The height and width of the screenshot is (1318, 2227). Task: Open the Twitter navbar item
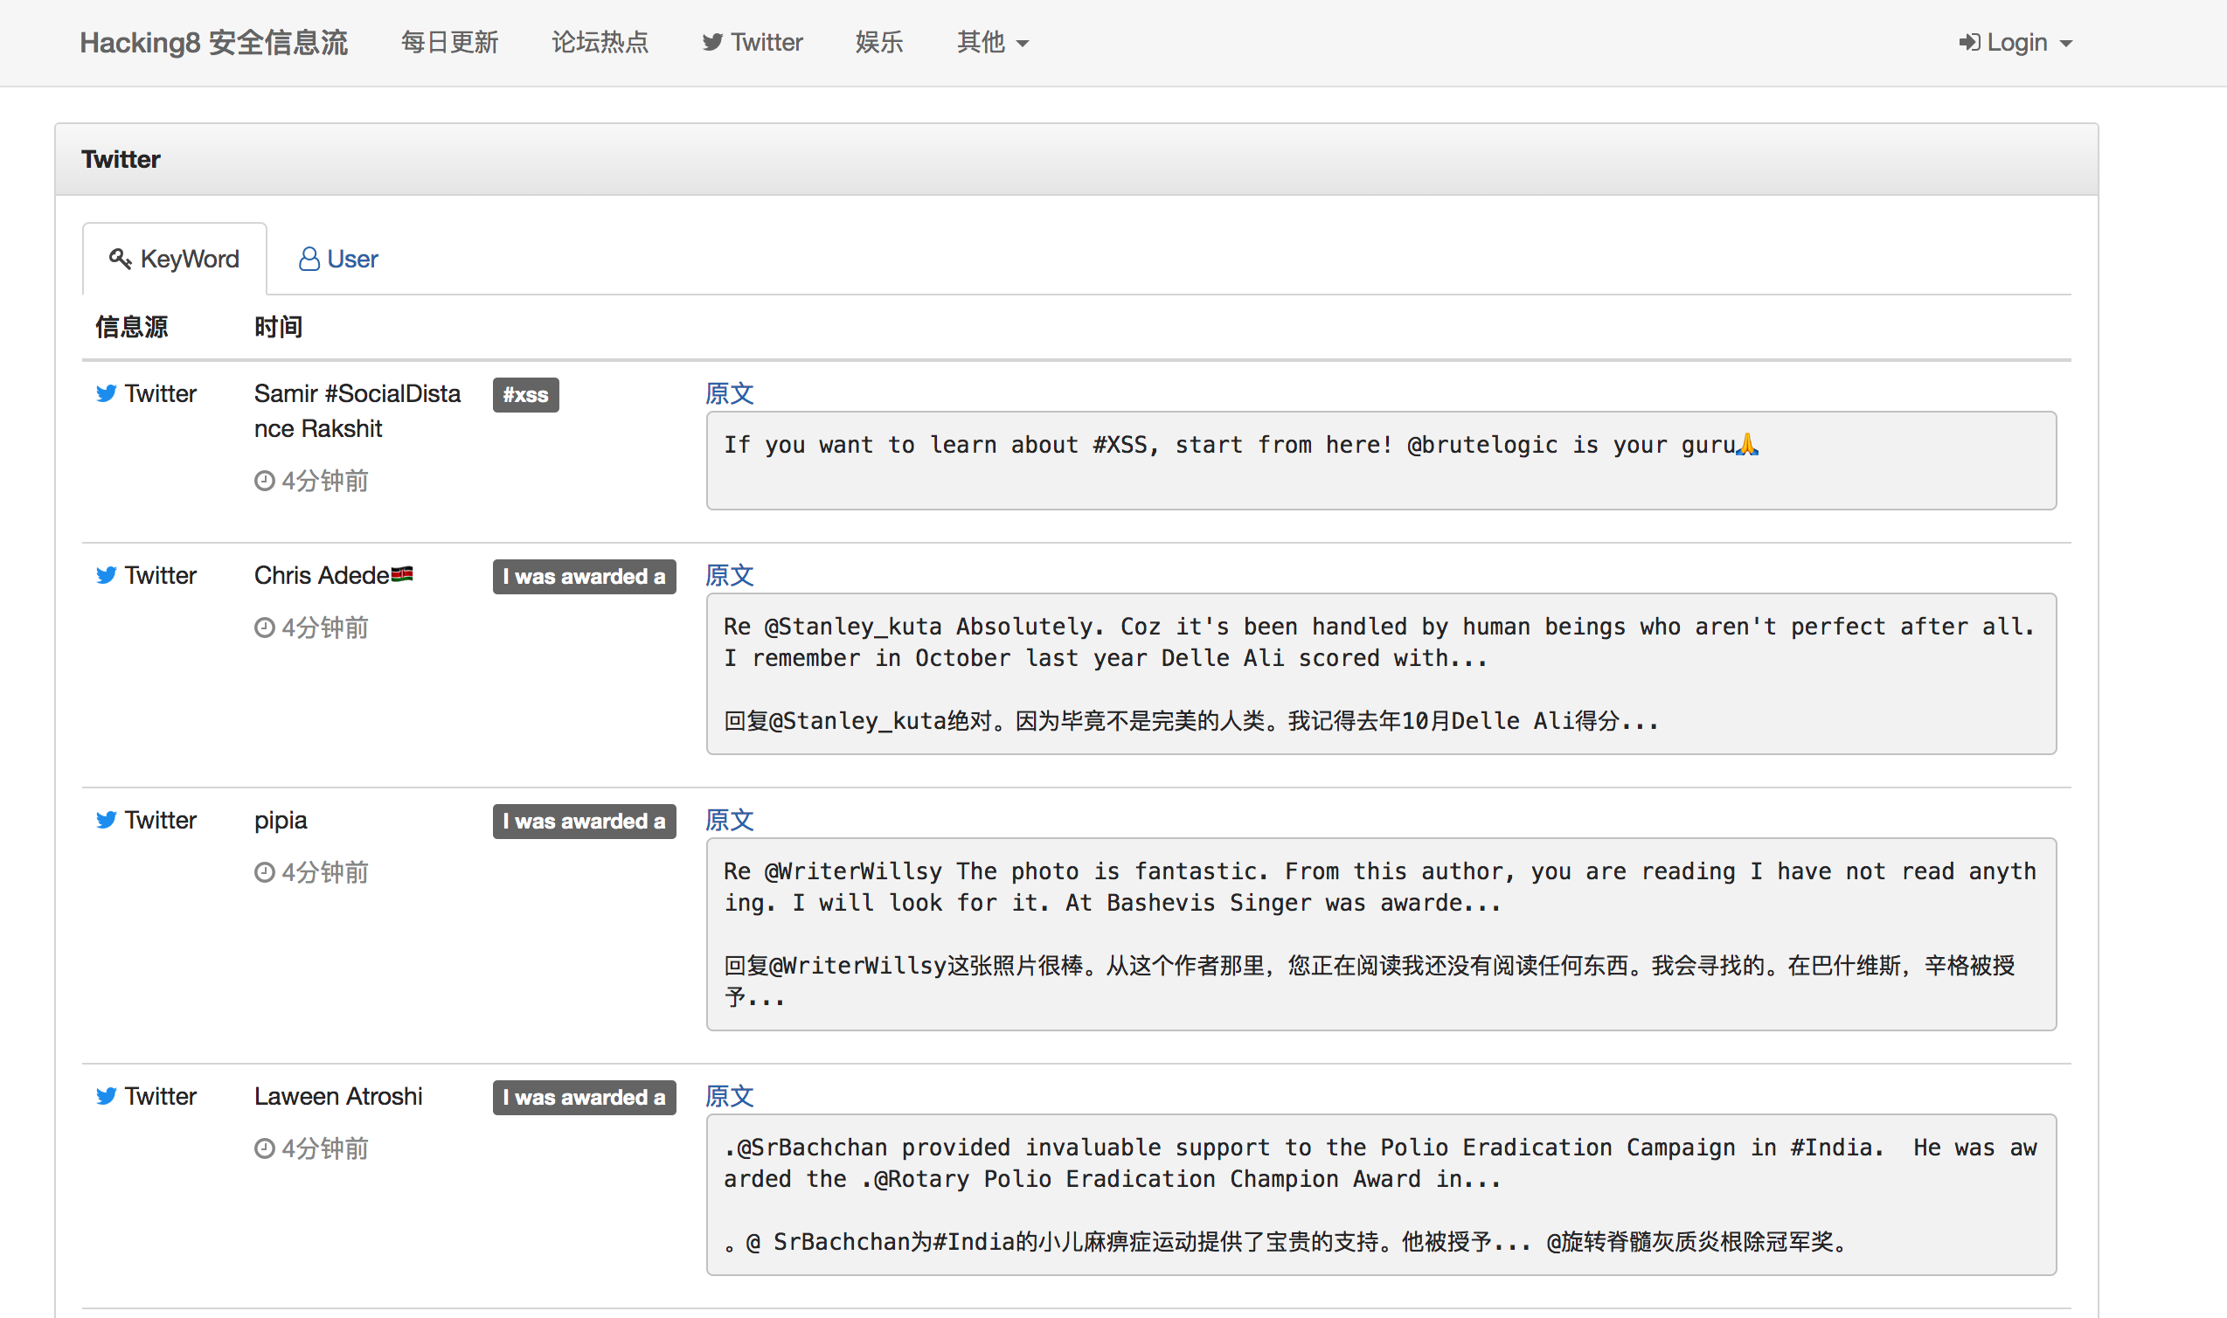(753, 43)
